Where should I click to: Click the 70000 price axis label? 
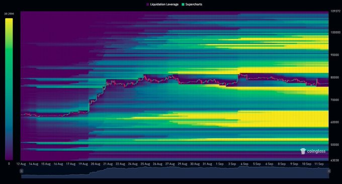(335, 100)
